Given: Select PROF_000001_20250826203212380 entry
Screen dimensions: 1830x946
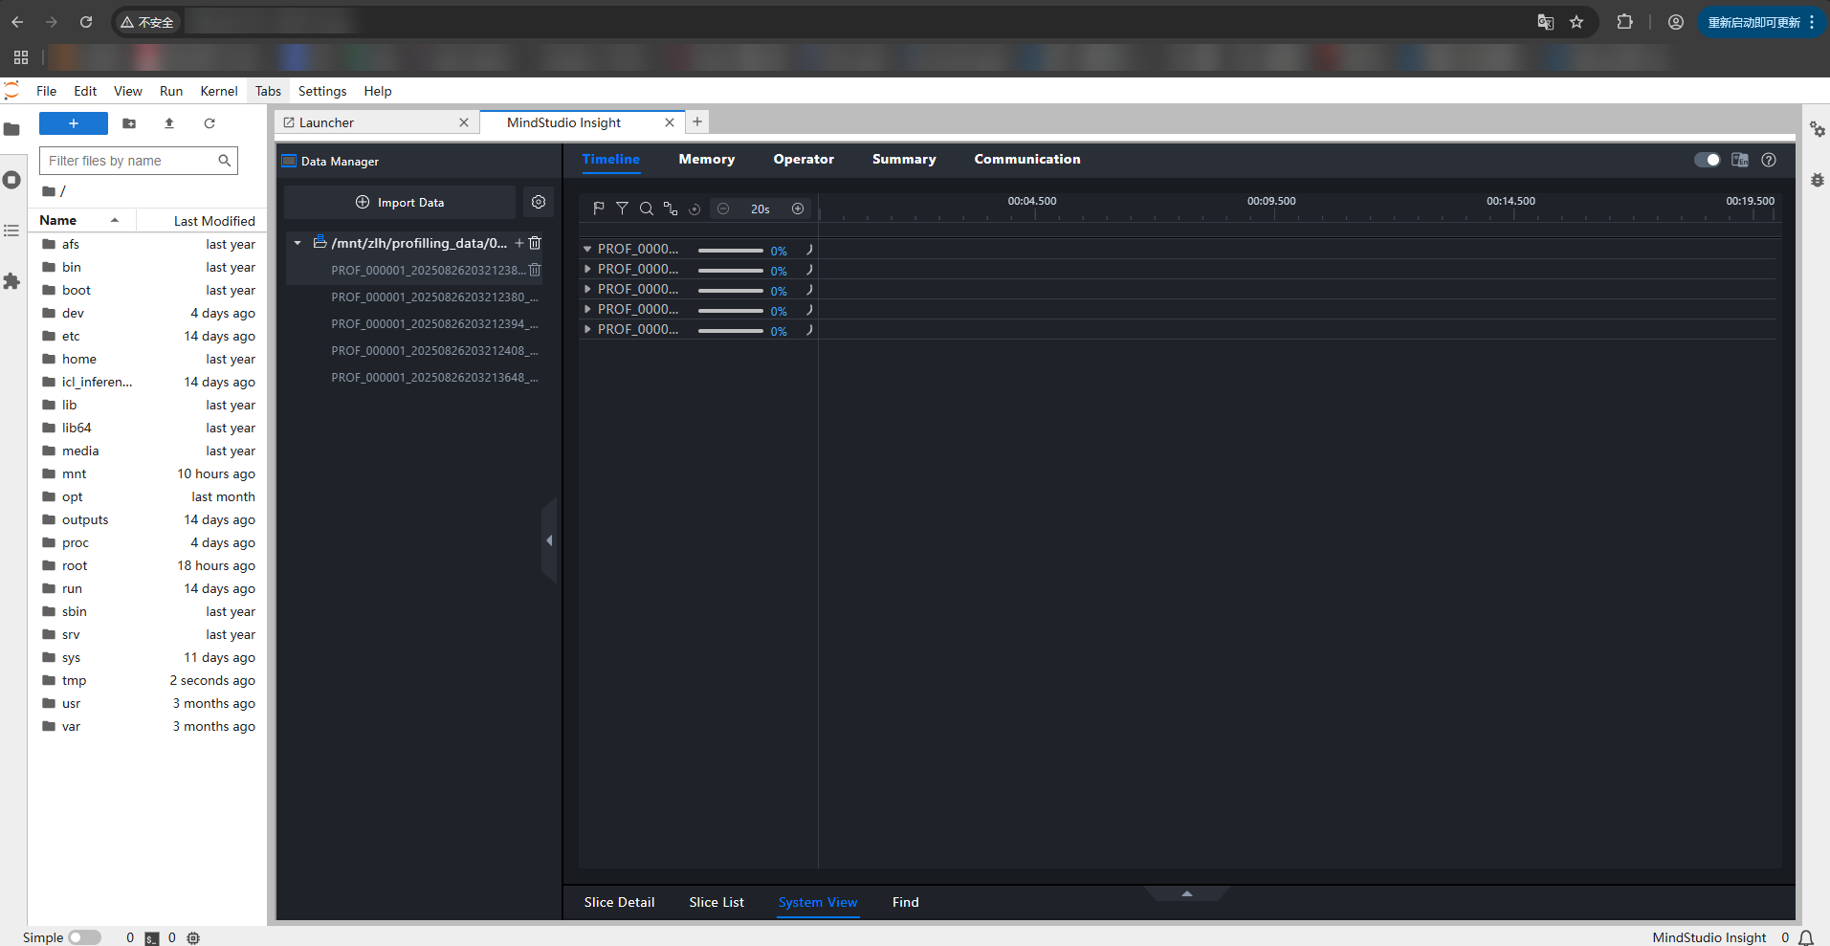Looking at the screenshot, I should click(434, 297).
